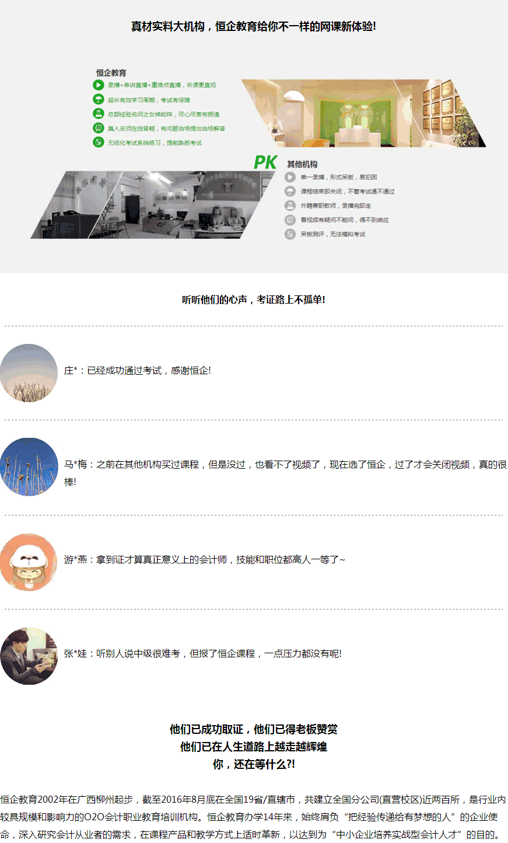This screenshot has height=843, width=508.
Task: Click the green PK logo
Action: tap(265, 162)
